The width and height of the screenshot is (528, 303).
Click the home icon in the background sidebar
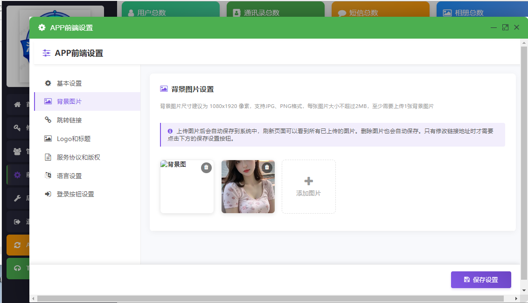click(17, 104)
